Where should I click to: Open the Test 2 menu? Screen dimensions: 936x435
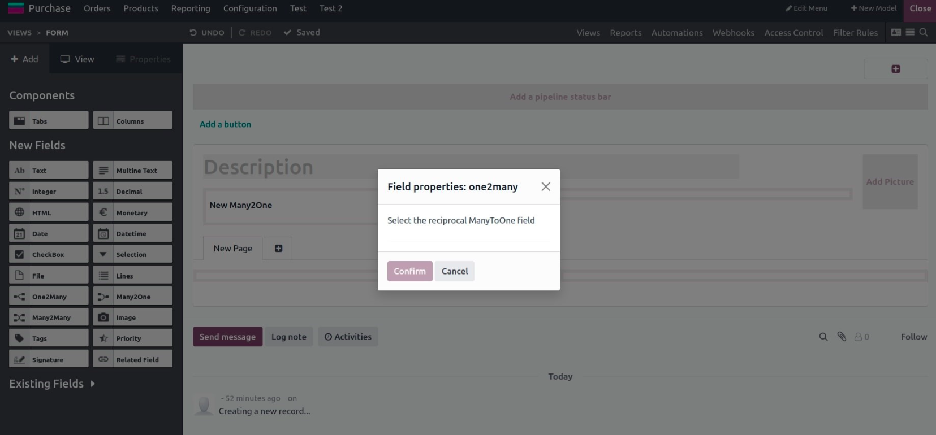tap(331, 8)
